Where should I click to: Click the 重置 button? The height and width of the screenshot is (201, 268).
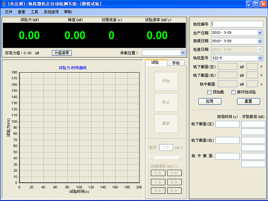click(x=249, y=101)
